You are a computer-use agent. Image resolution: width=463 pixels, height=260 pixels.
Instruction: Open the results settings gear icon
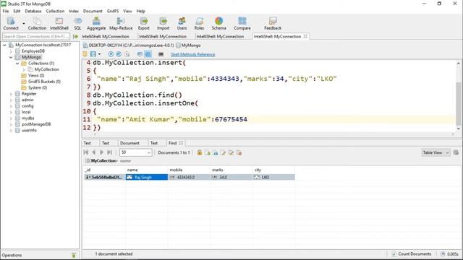pos(456,152)
